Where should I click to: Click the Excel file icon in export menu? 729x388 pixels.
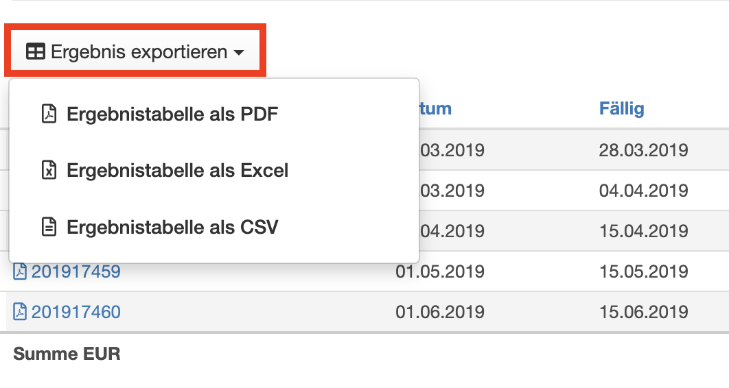49,170
